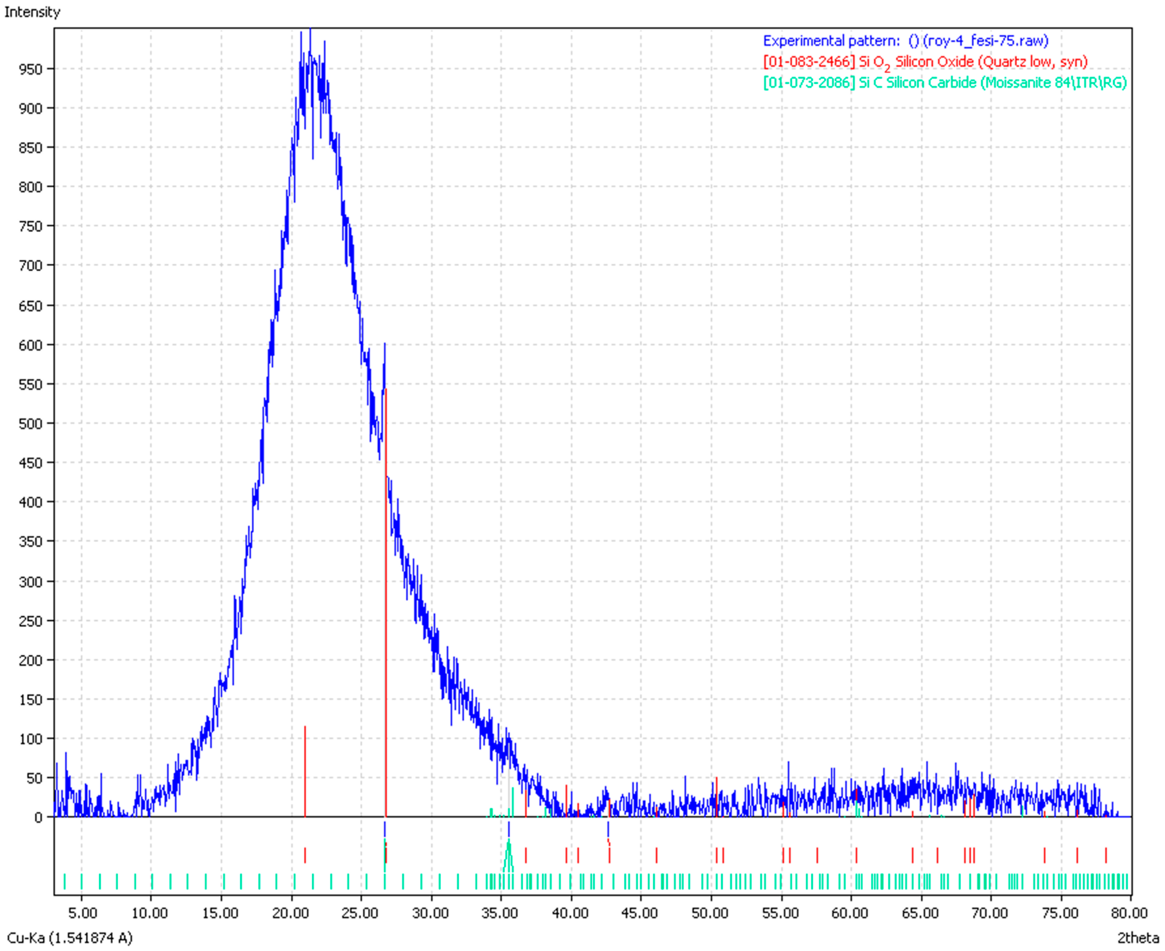1165x951 pixels.
Task: Click blue peak marker below axis near 42.6
Action: [x=608, y=829]
